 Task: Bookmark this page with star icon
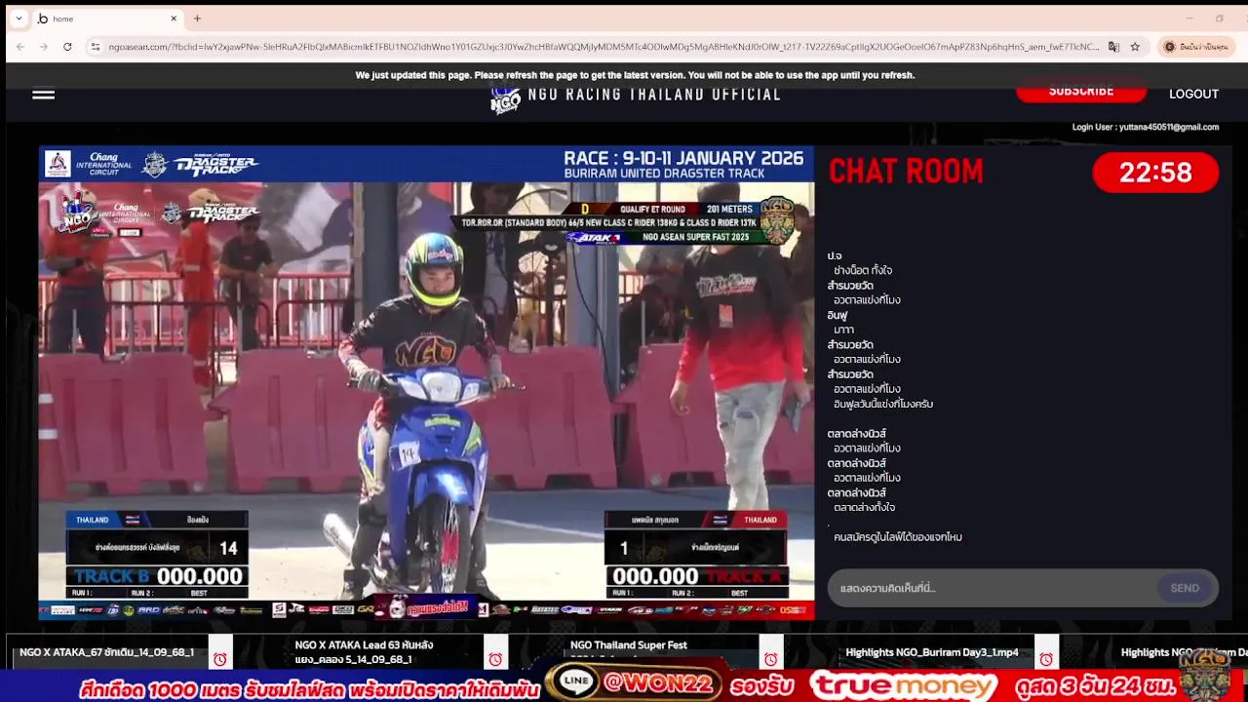pyautogui.click(x=1135, y=47)
